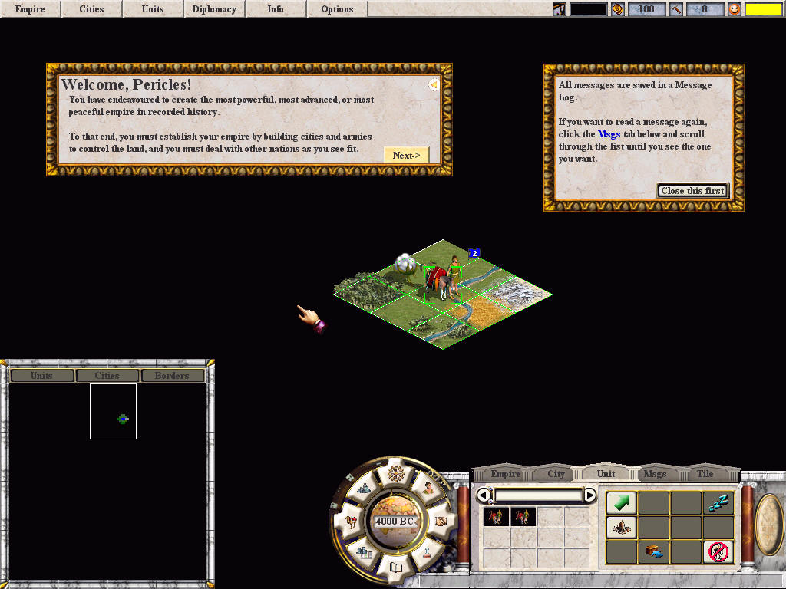Click the zZZ sleep order icon
Viewport: 786px width, 589px height.
tap(718, 503)
